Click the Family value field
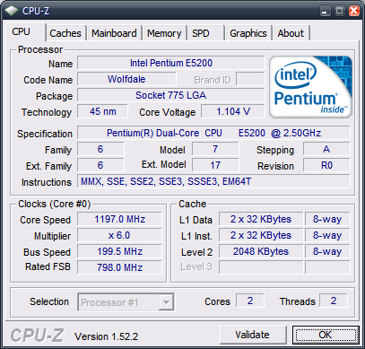This screenshot has height=349, width=365. (x=100, y=149)
